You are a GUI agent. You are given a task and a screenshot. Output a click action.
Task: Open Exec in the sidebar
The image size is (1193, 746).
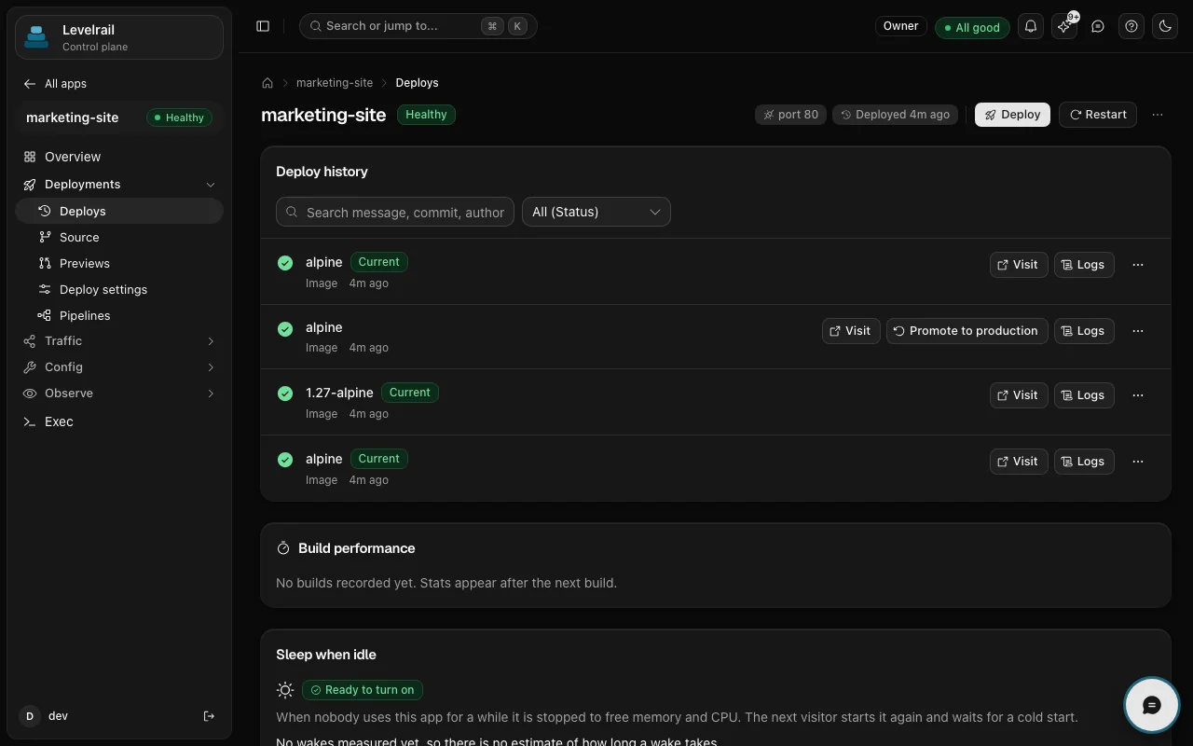[x=119, y=421]
